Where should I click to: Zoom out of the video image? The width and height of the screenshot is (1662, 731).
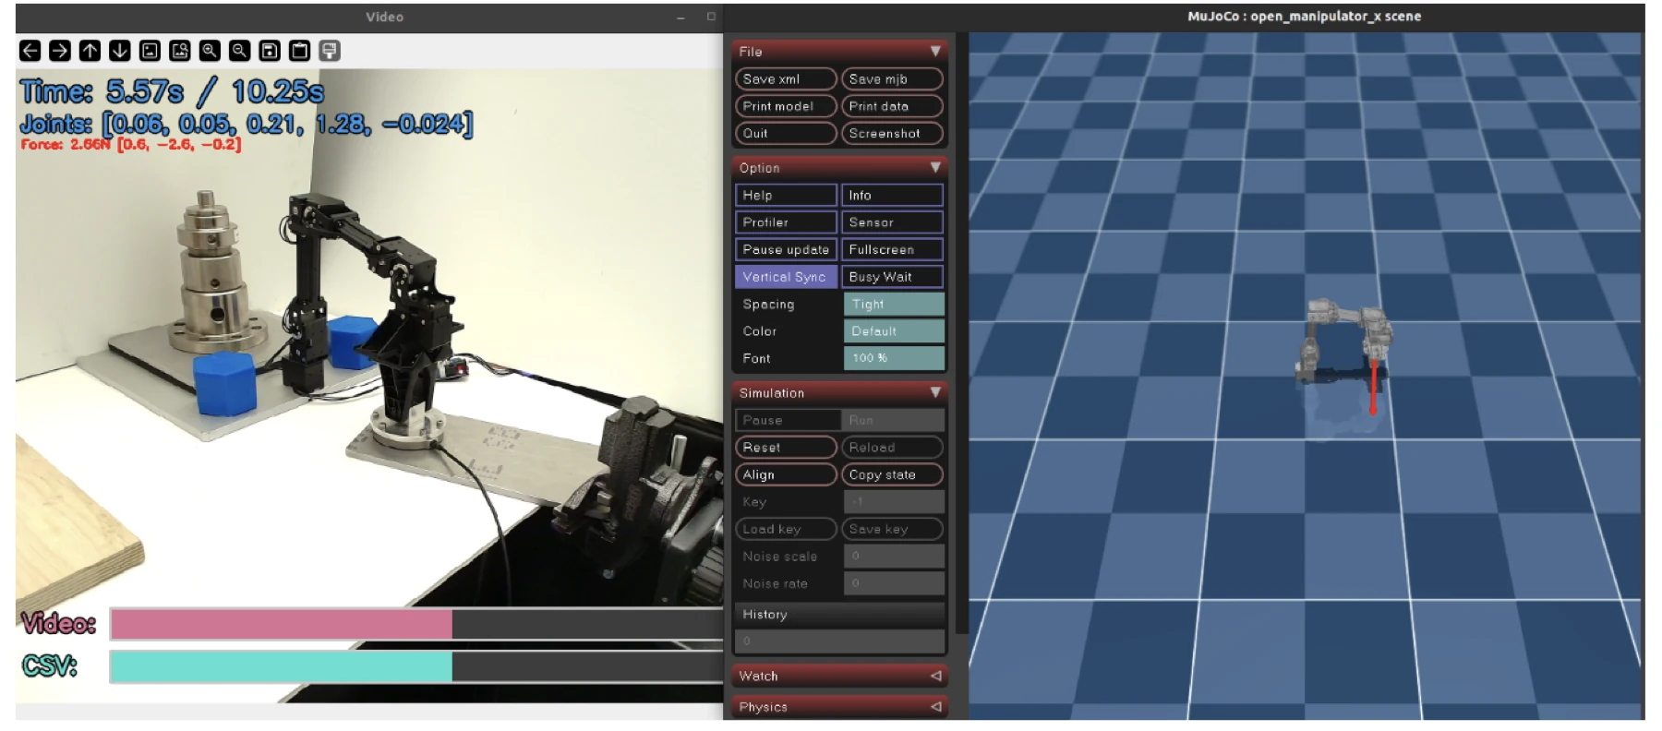pyautogui.click(x=239, y=51)
